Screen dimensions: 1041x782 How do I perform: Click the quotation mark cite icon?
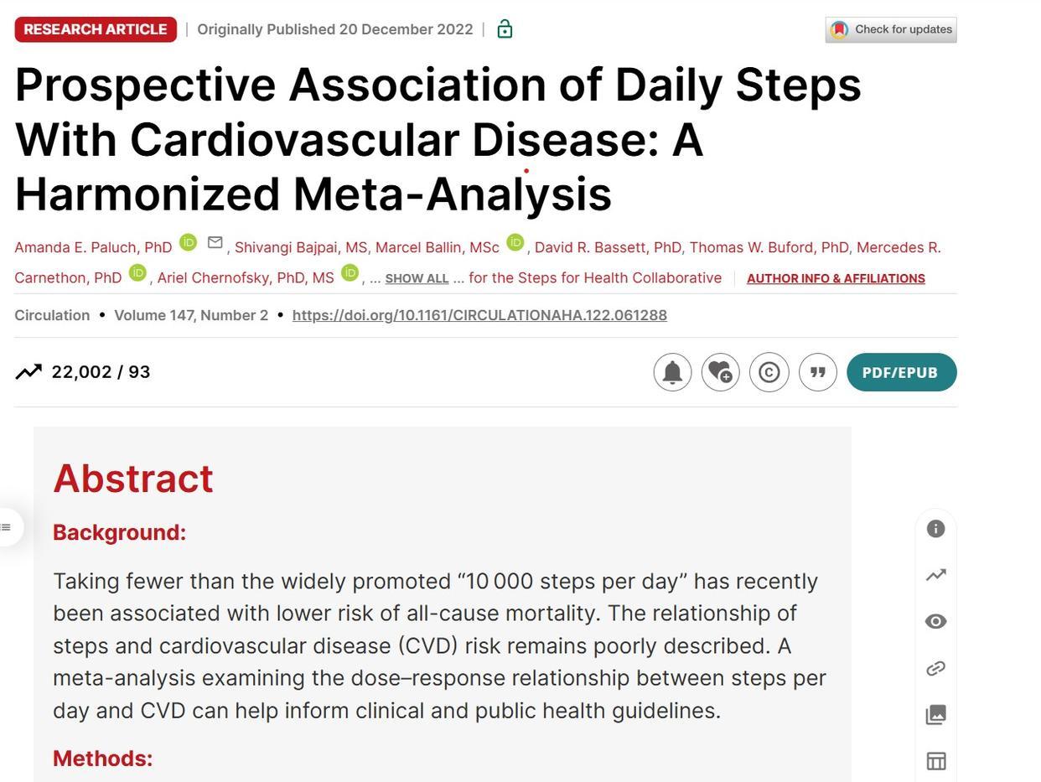[818, 372]
